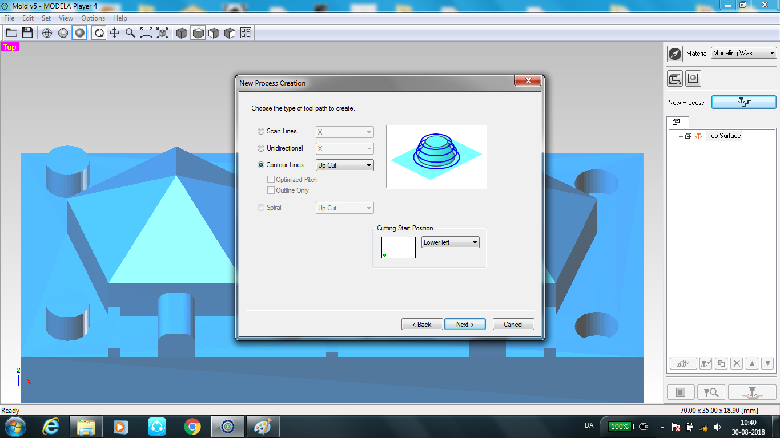The width and height of the screenshot is (780, 438).
Task: Click the fit-to-screen frame icon
Action: pyautogui.click(x=146, y=33)
